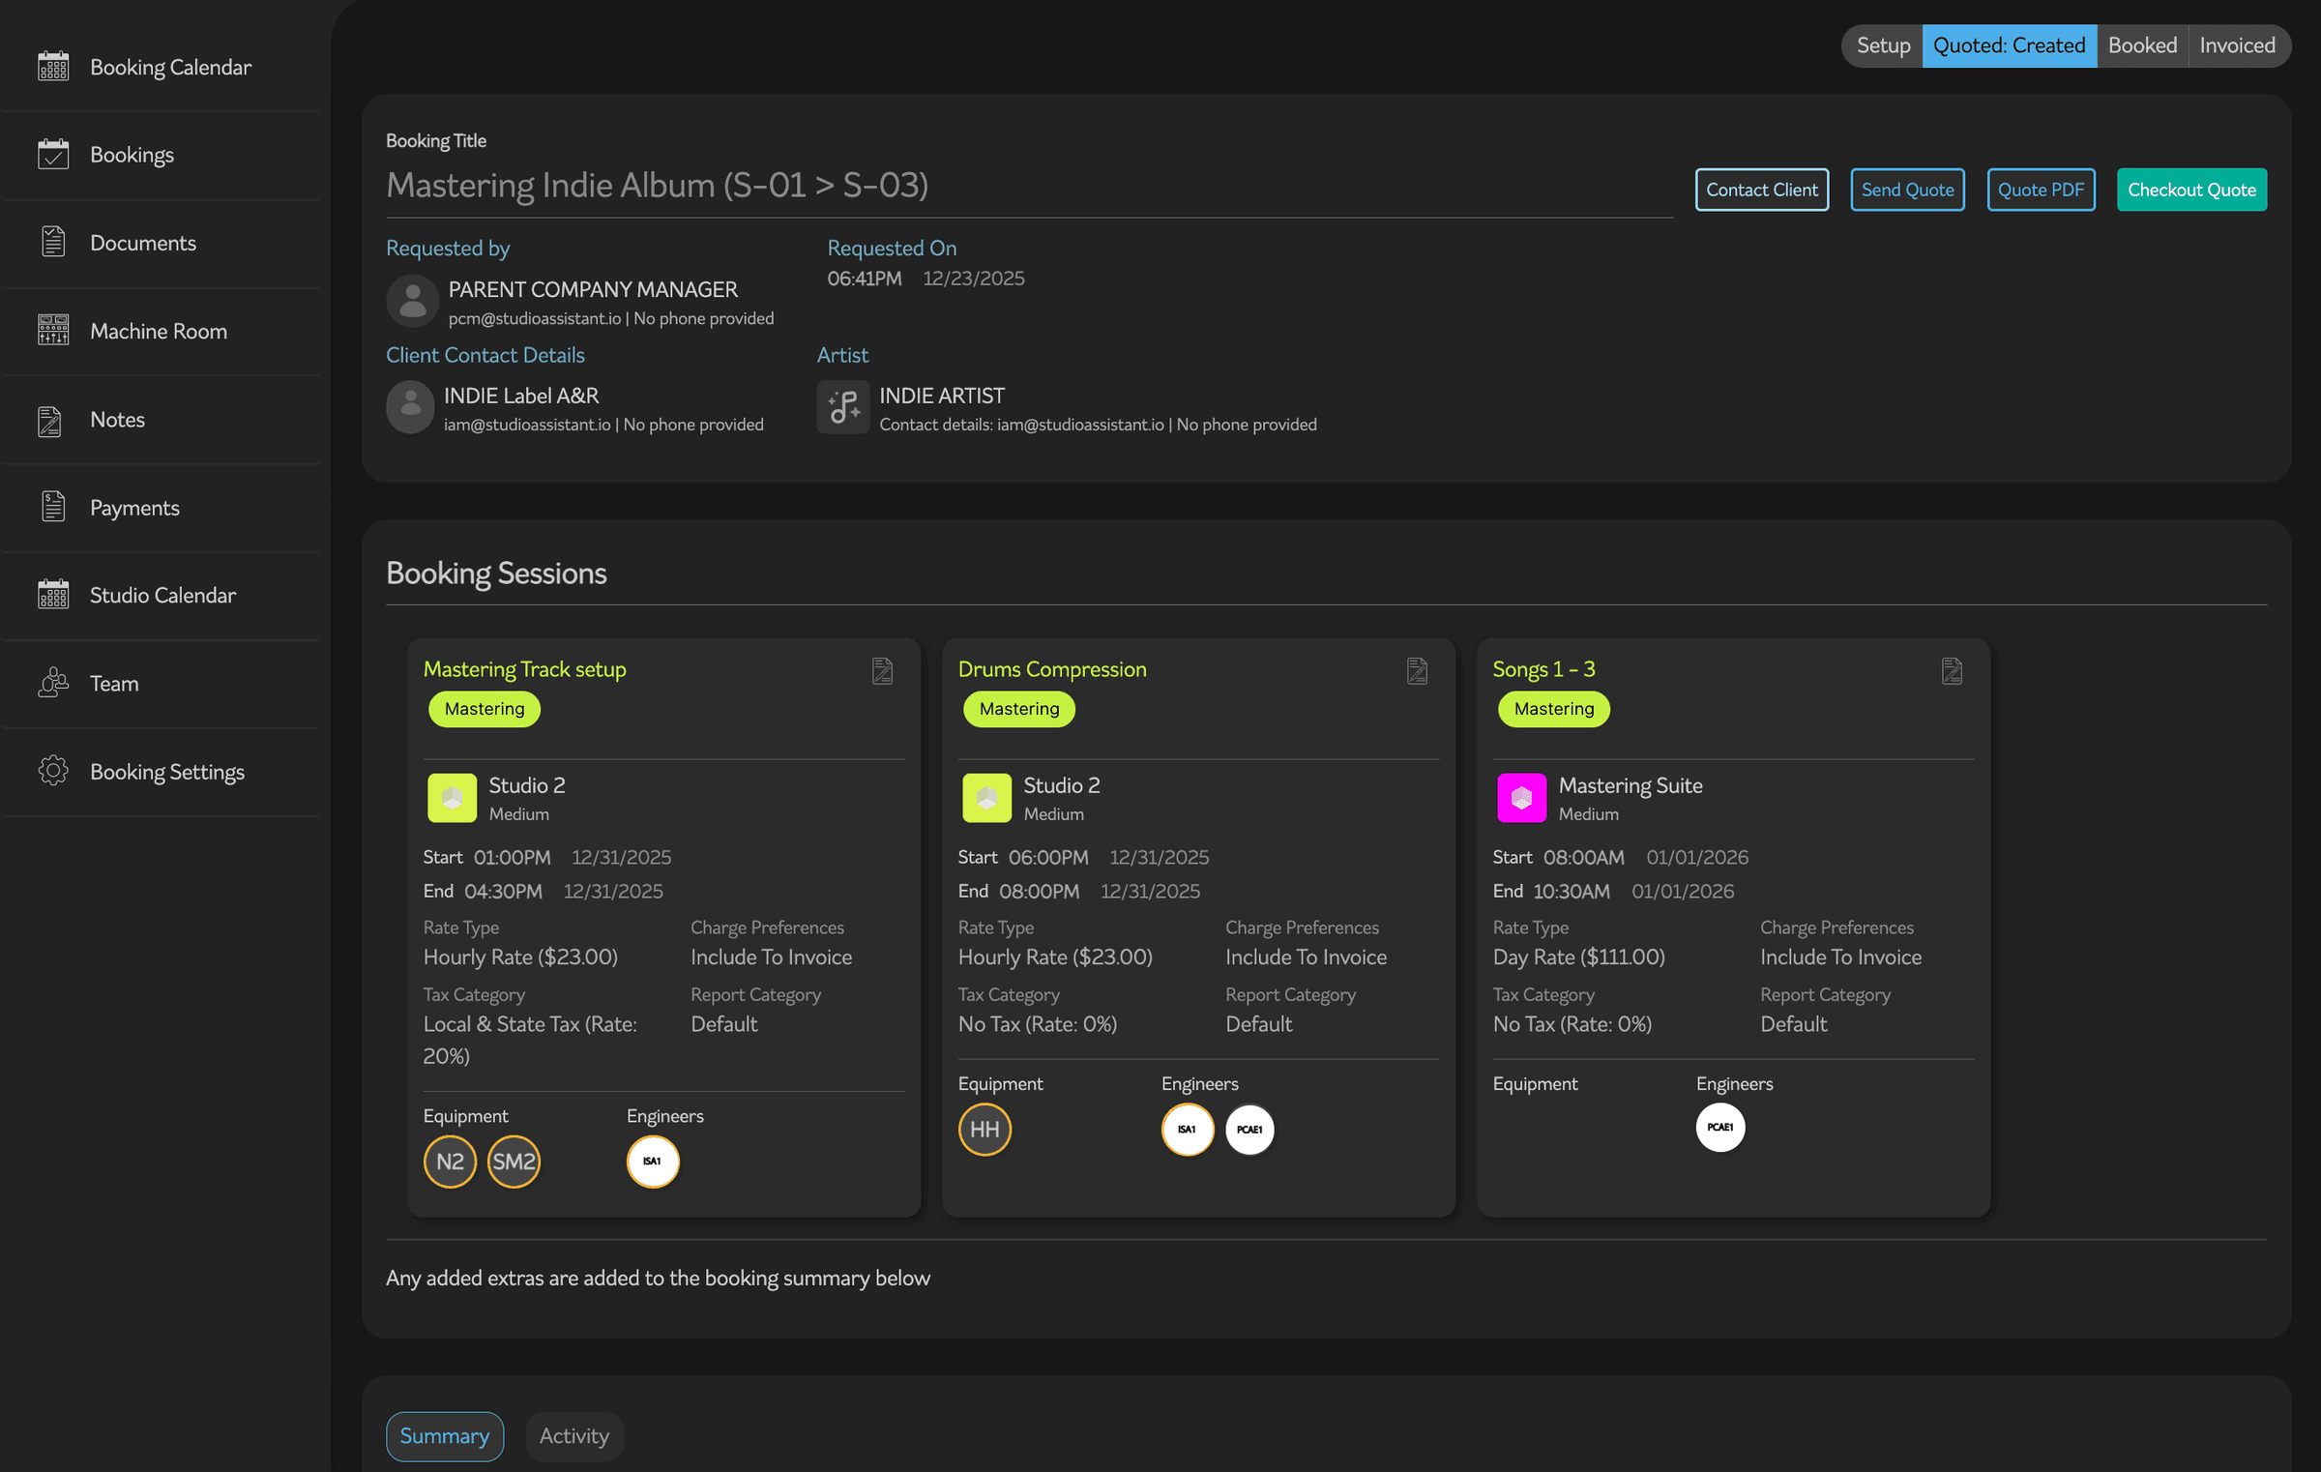
Task: Click Mastering tag on Mastering Track setup
Action: [x=485, y=708]
